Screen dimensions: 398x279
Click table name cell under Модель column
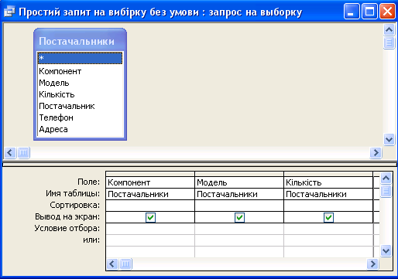click(x=239, y=194)
